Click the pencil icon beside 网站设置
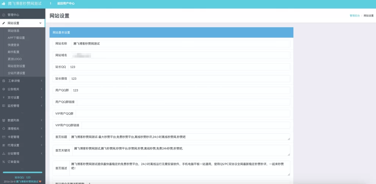The width and height of the screenshot is (376, 184). 4,23
